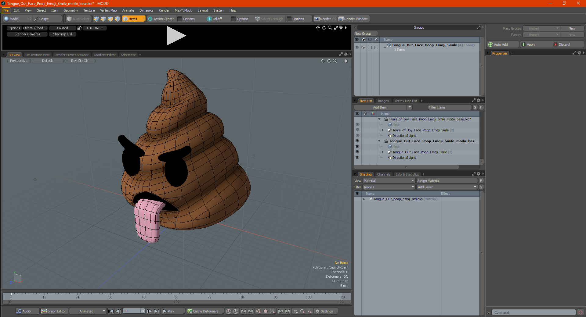Click the New Group button
This screenshot has width=586, height=317.
366,34
